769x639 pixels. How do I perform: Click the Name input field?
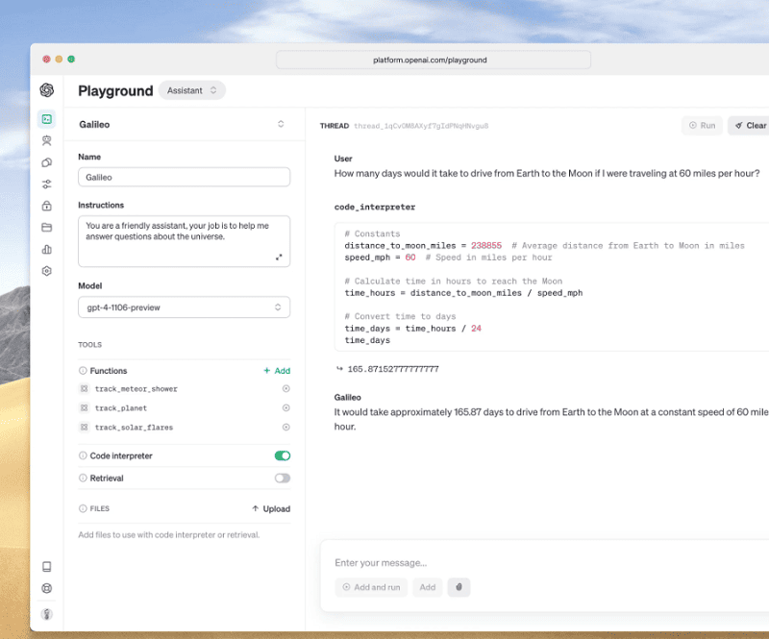pos(184,177)
